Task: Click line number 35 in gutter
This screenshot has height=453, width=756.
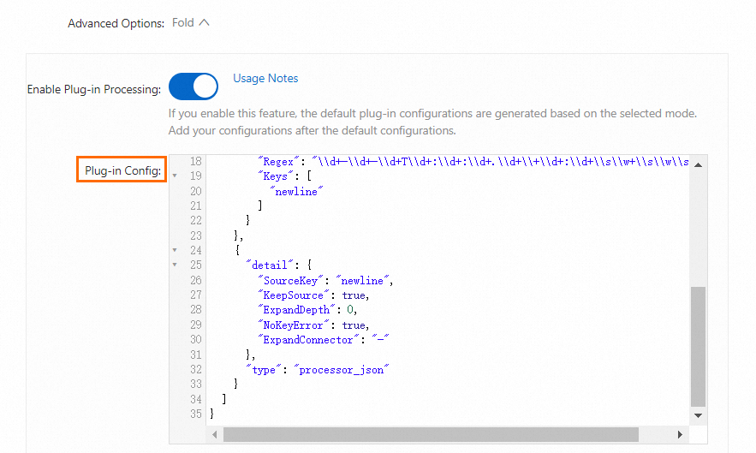Action: coord(196,414)
